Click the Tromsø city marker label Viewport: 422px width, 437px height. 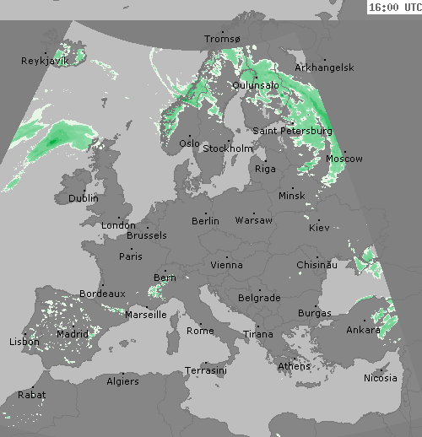click(x=222, y=39)
